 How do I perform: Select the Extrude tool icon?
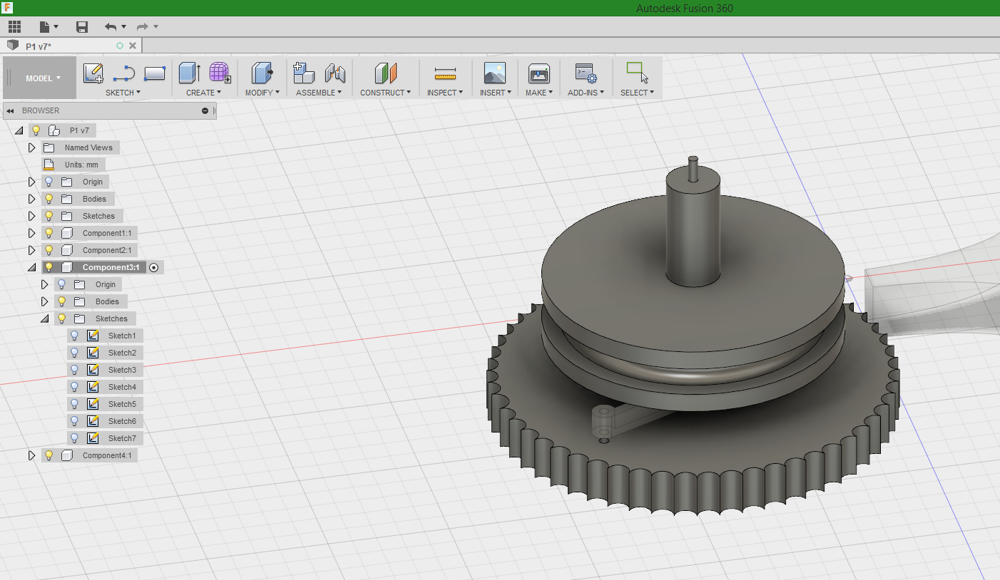click(189, 73)
